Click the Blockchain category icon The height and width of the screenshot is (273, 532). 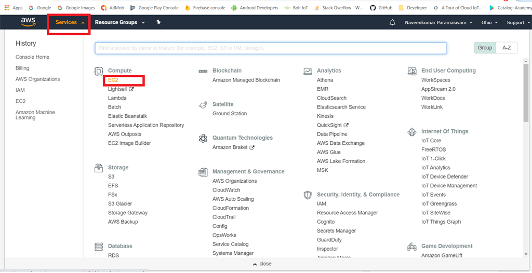click(x=203, y=71)
